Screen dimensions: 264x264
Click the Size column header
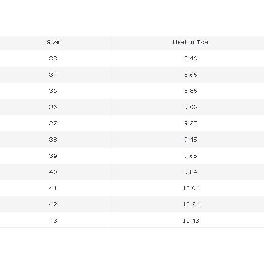(x=53, y=42)
